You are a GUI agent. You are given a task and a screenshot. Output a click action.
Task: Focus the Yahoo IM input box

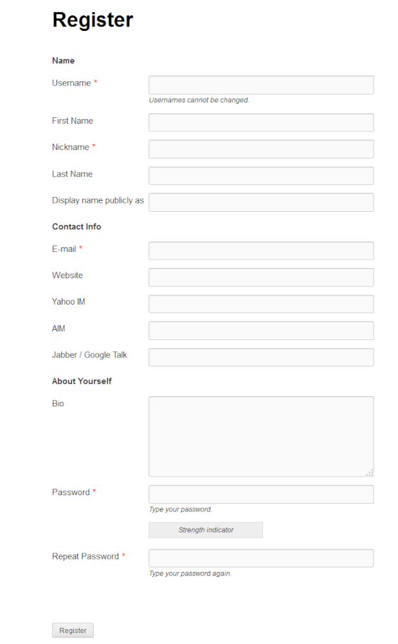click(261, 304)
